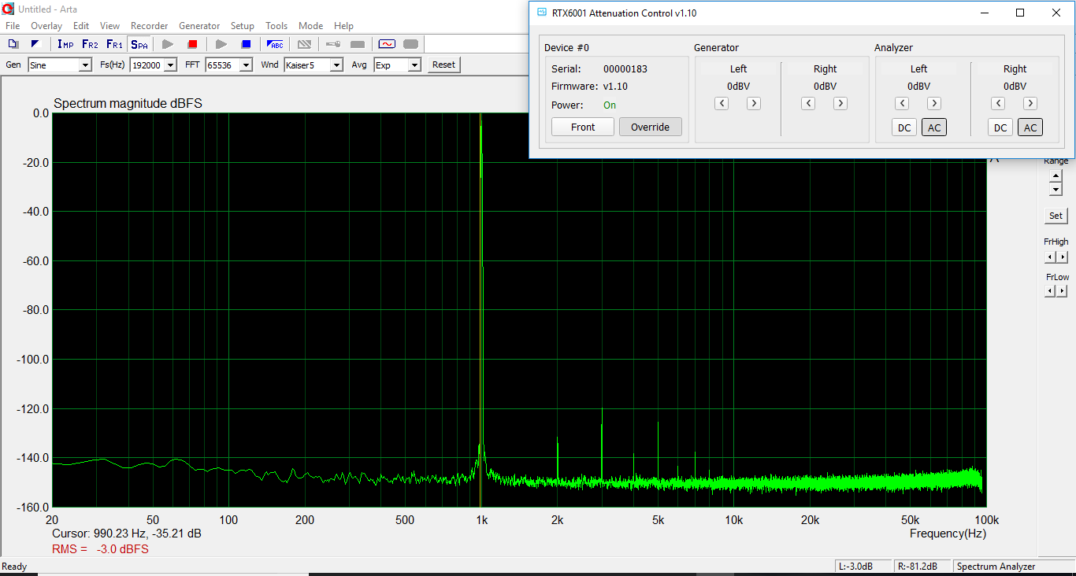Click the Arta application icon in title bar

coord(9,9)
